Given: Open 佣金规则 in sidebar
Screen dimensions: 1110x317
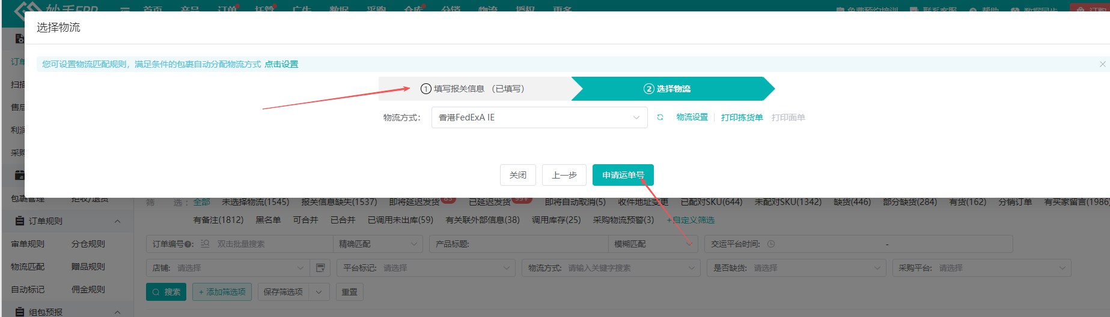Looking at the screenshot, I should 88,289.
